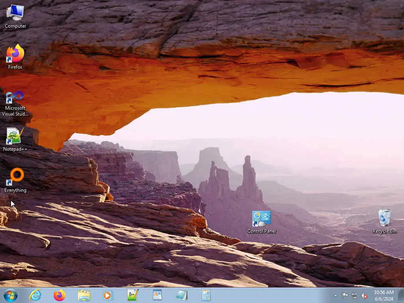Open the Action Center flag icon
The width and height of the screenshot is (404, 303).
[x=345, y=296]
